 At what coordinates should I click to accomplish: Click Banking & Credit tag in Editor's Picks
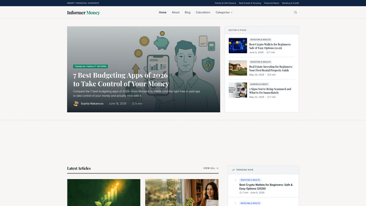(259, 84)
